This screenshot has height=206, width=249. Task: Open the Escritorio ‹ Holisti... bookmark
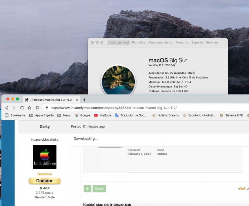[x=199, y=115]
